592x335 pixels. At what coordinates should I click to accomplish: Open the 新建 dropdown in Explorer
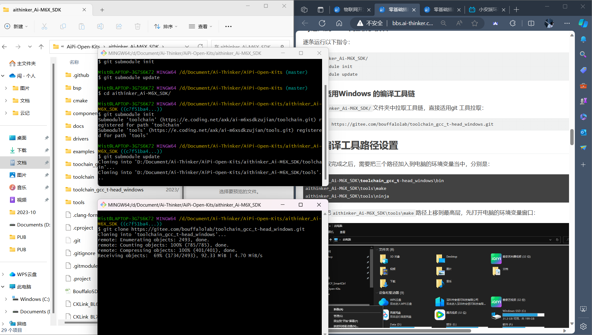pos(16,27)
